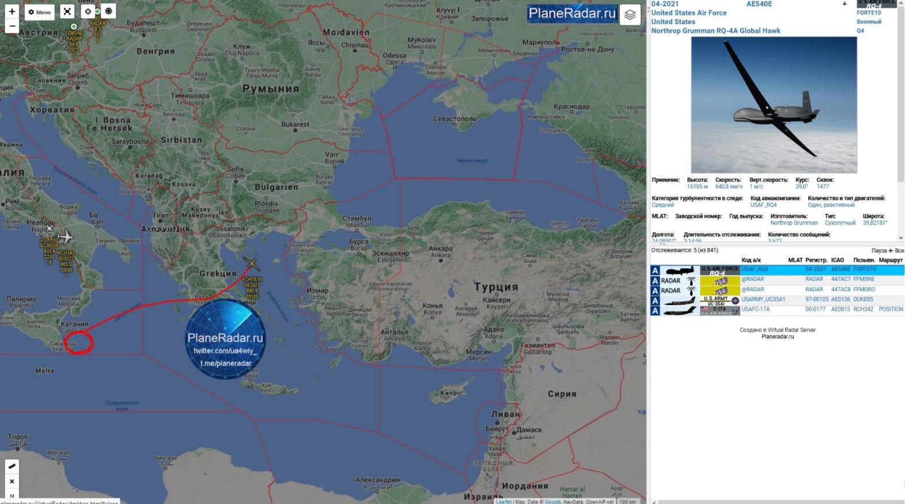Viewport: 905px width, 504px height.
Task: Click the FORTE10 callsign in detail panel
Action: tap(869, 13)
